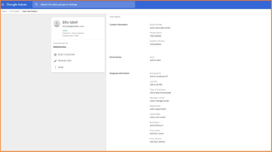Viewport: 272px width, 152px height.
Task: Click Add an alias
Action: tap(155, 60)
